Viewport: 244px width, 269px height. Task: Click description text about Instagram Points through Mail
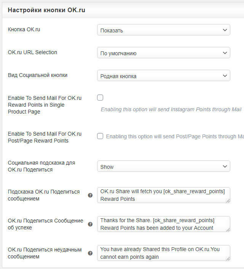click(x=171, y=109)
